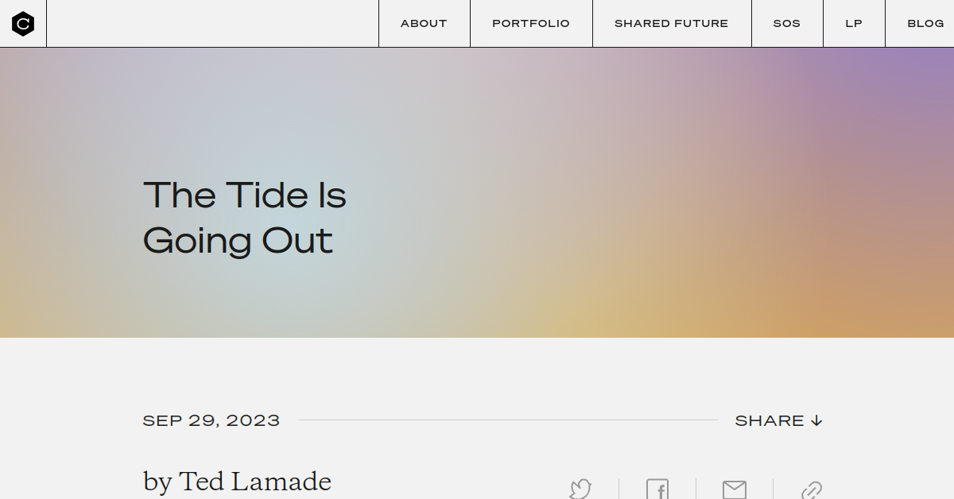Click the hexagon C logo icon
This screenshot has height=499, width=954.
coord(23,24)
